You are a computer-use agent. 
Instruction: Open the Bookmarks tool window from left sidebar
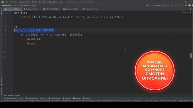coord(2,81)
